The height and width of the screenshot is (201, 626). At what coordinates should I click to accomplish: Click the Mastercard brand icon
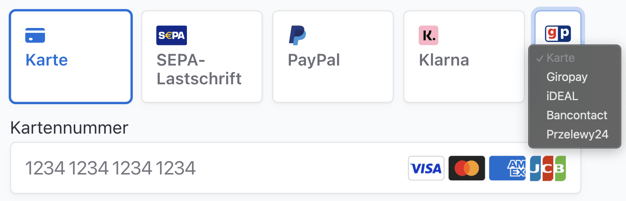pos(467,168)
